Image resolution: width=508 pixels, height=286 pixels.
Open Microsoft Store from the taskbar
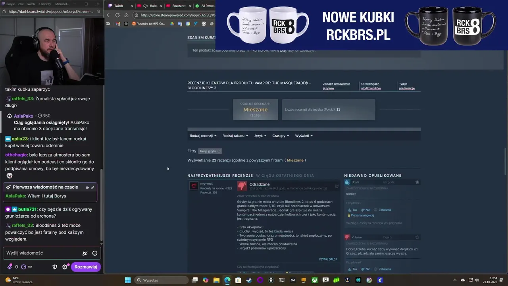[x=238, y=280]
